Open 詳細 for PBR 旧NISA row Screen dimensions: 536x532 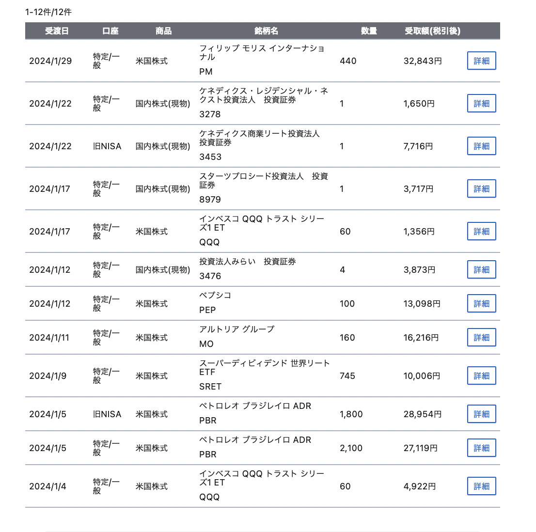click(481, 414)
